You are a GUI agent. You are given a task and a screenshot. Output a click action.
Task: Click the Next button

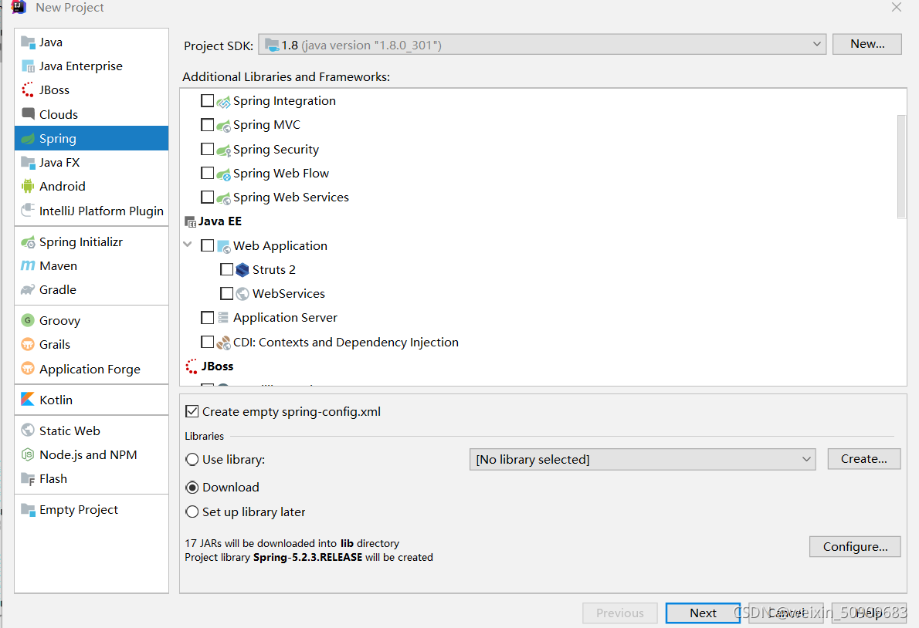coord(703,613)
